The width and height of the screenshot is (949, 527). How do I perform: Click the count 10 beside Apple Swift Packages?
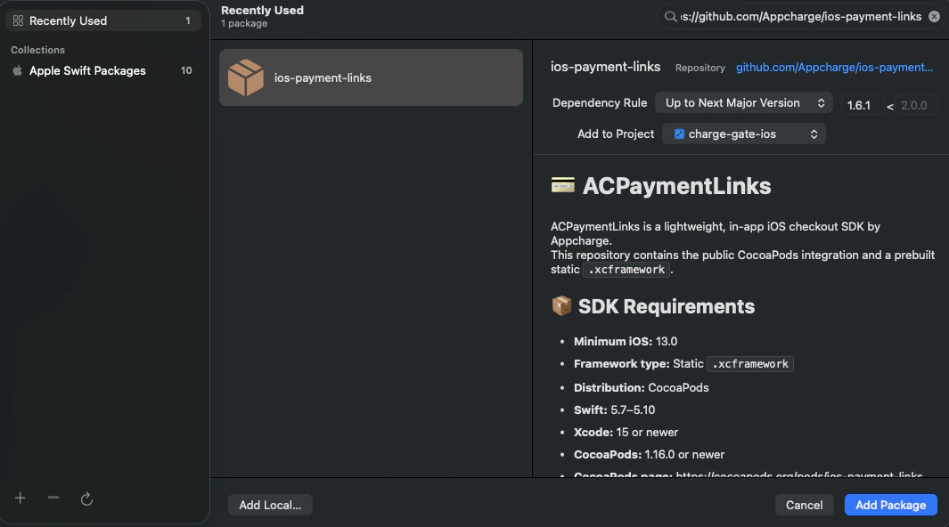pyautogui.click(x=186, y=70)
